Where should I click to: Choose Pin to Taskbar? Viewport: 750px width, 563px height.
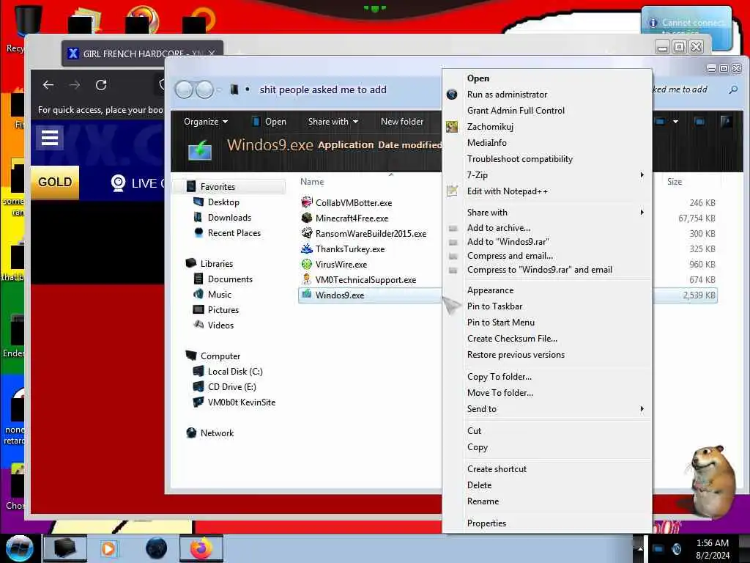(x=494, y=306)
